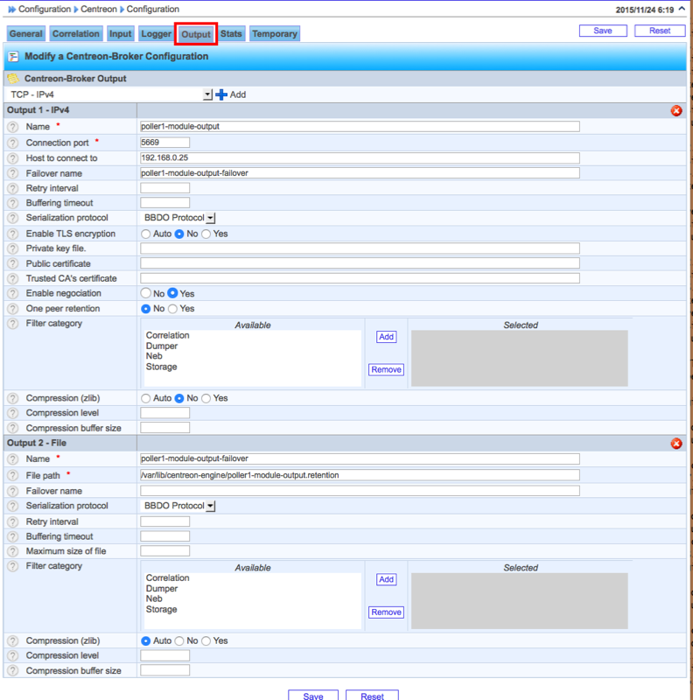Click Remove button in Output 1 filter category
Viewport: 693px width, 700px height.
point(386,370)
